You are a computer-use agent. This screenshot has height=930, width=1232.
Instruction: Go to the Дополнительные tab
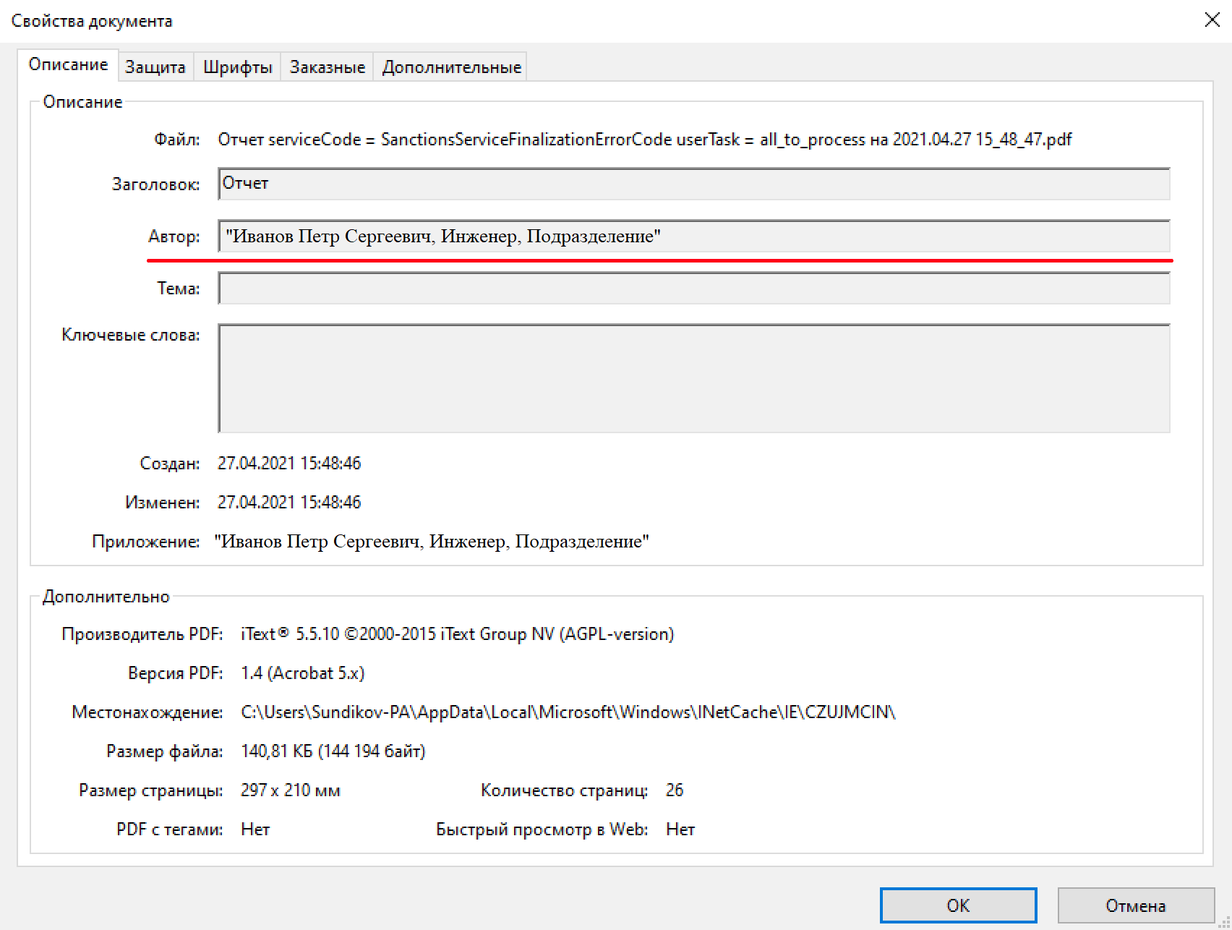tap(451, 67)
